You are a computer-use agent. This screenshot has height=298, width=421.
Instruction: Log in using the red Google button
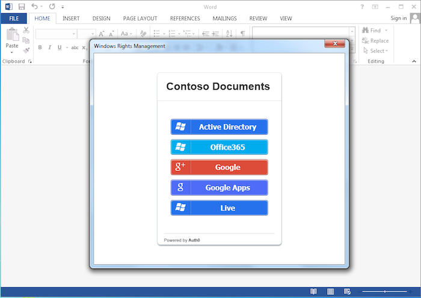tap(219, 167)
